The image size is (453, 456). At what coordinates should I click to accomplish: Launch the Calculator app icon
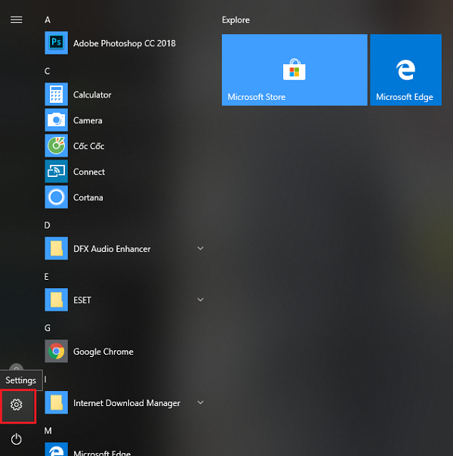tap(56, 95)
